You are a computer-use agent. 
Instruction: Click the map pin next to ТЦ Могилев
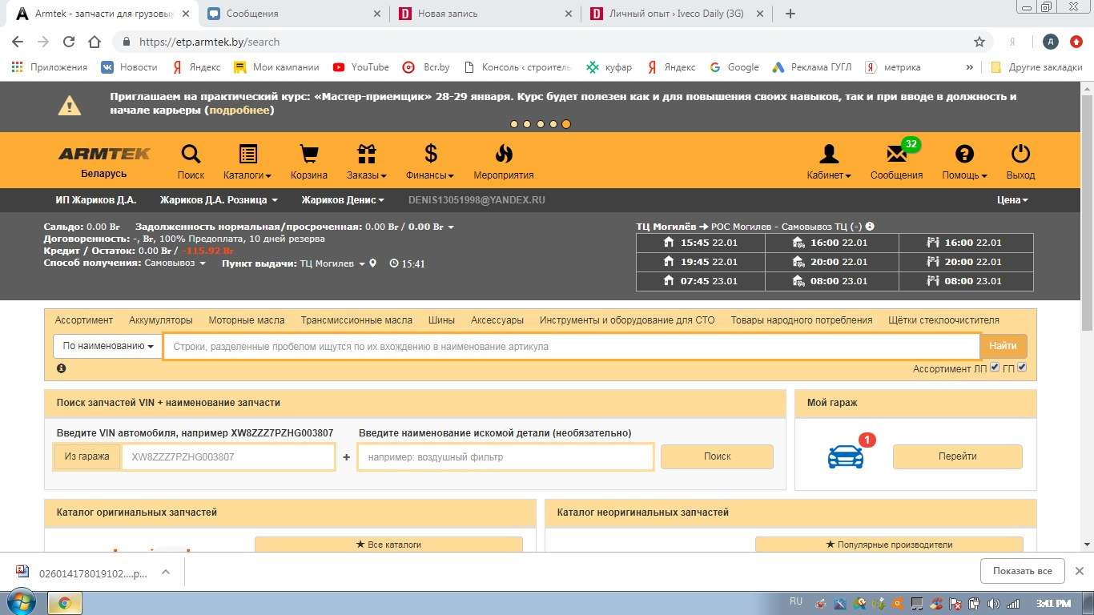372,263
